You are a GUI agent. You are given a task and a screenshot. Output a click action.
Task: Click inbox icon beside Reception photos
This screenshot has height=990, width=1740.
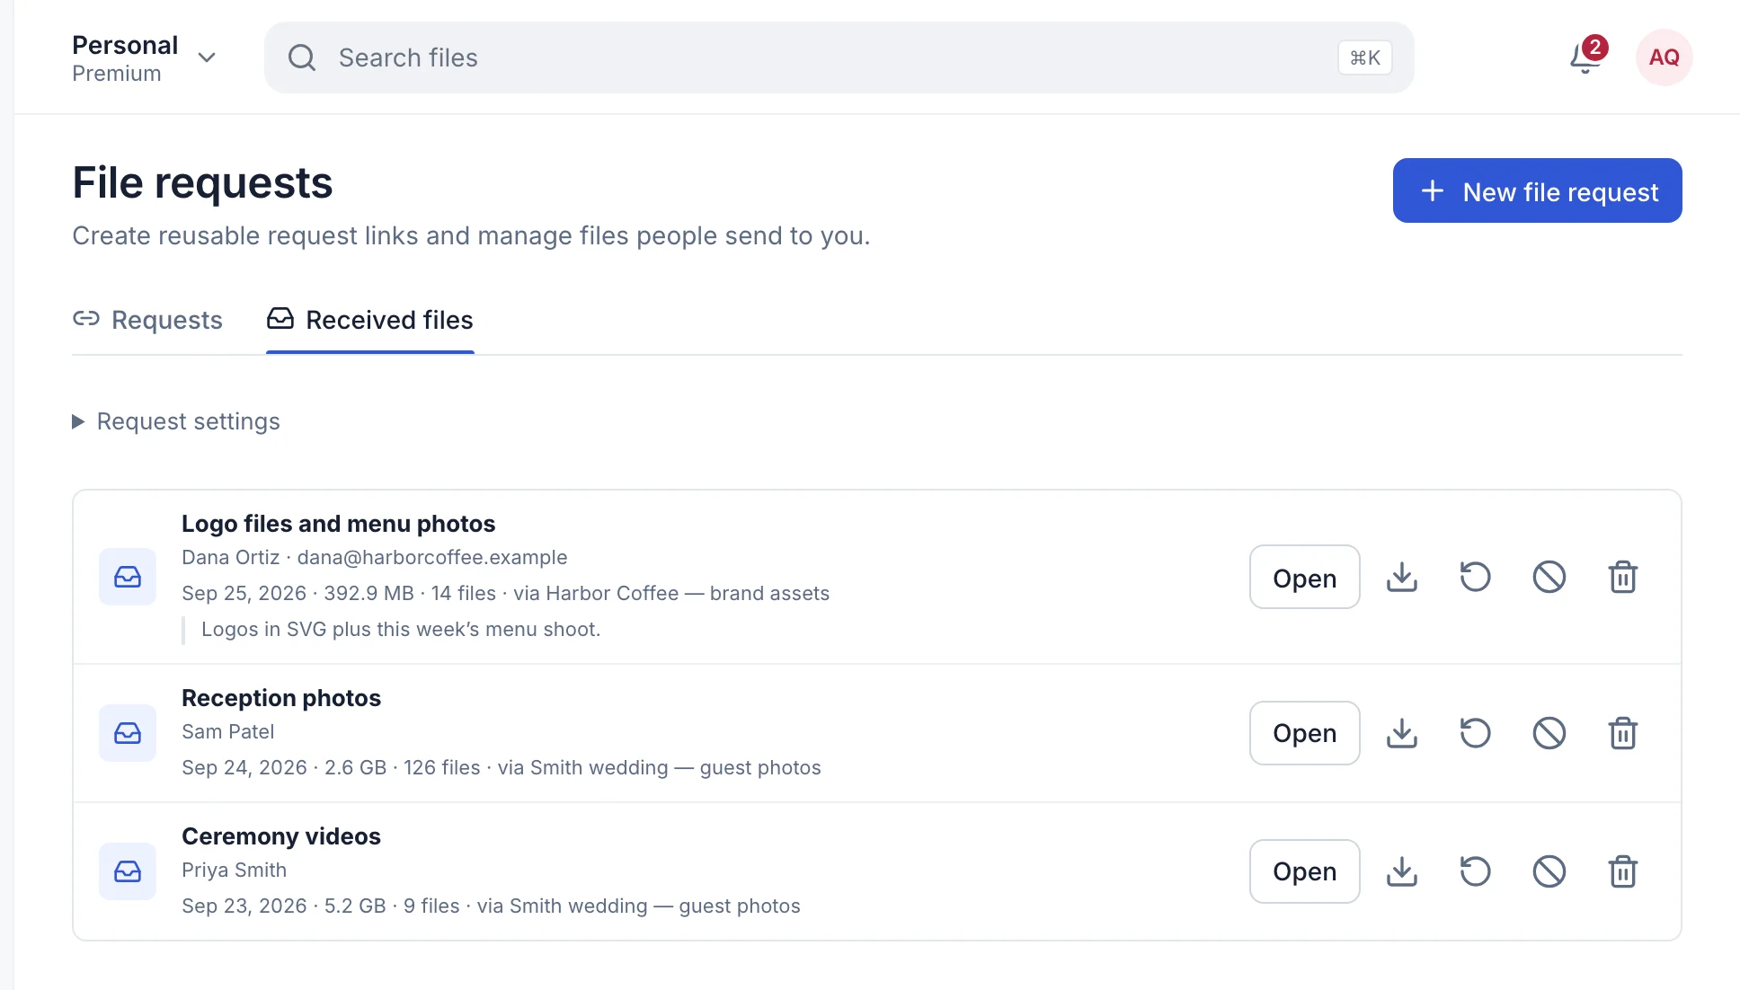click(128, 733)
